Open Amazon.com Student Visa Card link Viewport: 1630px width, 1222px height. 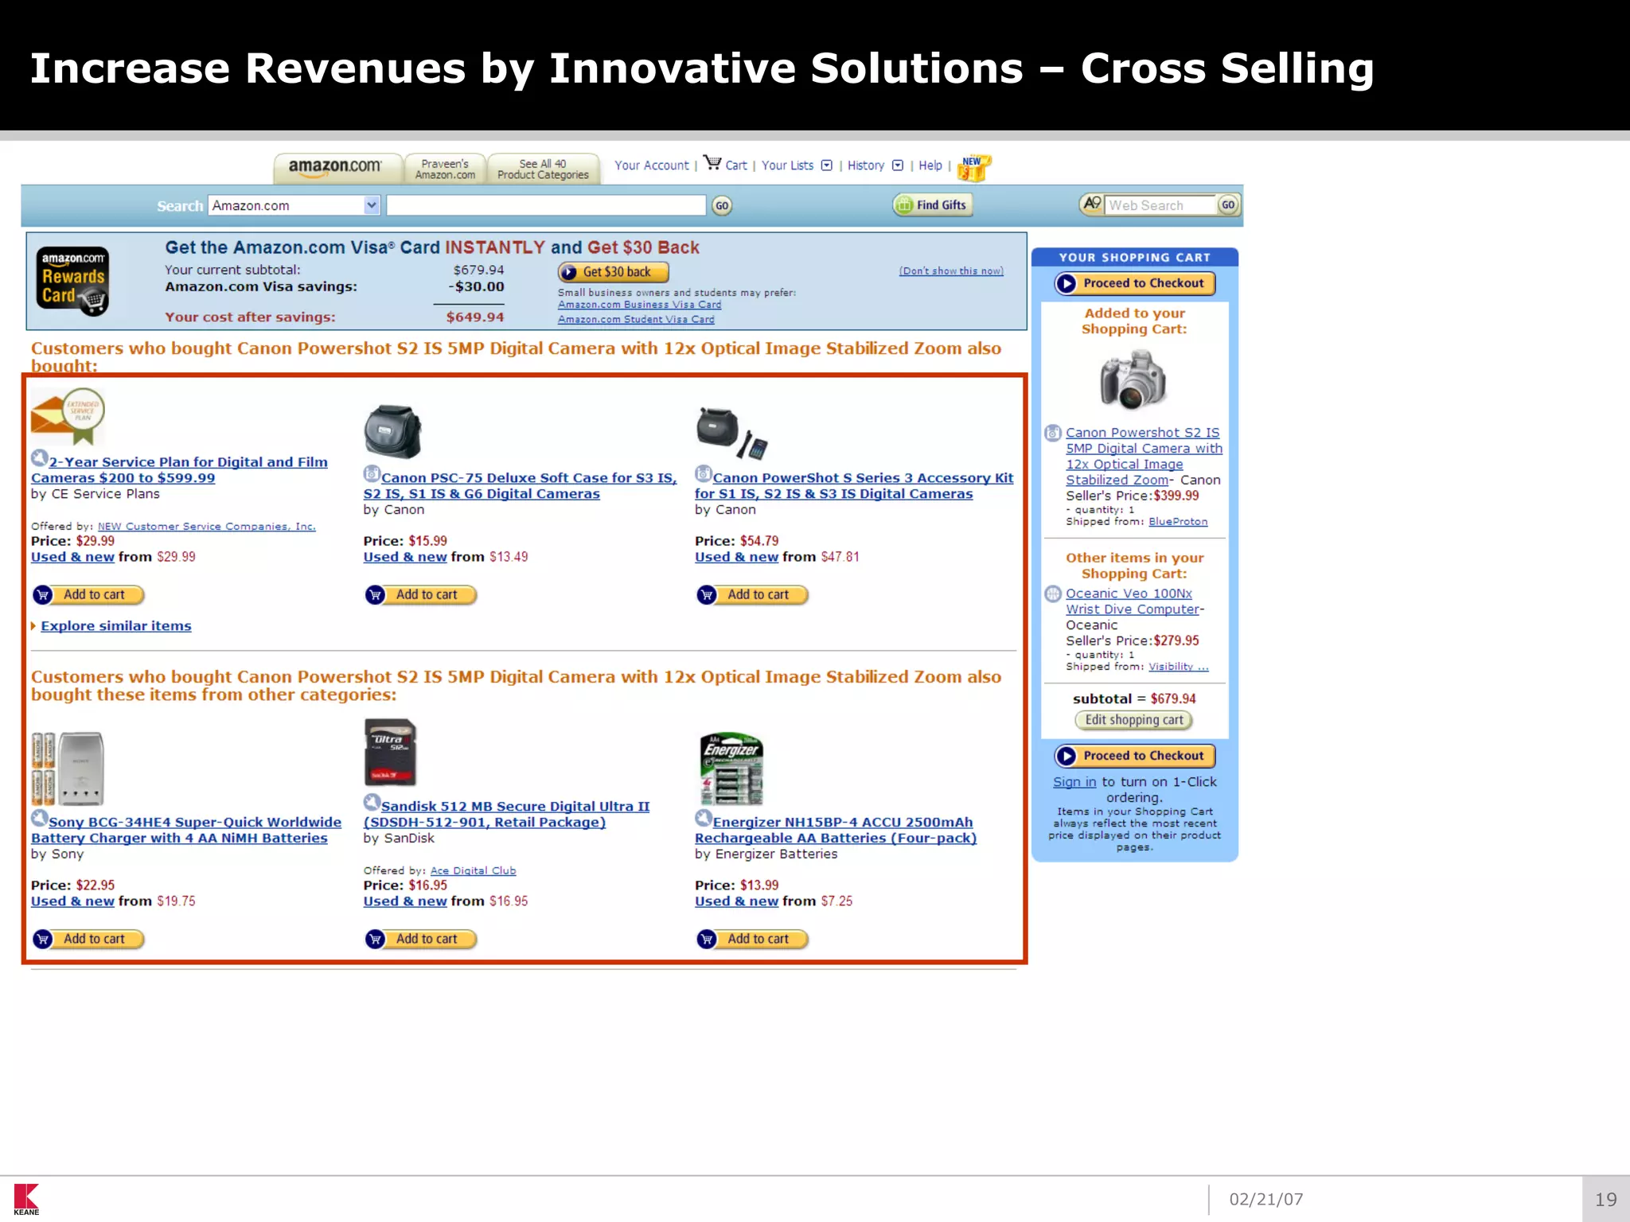(636, 320)
